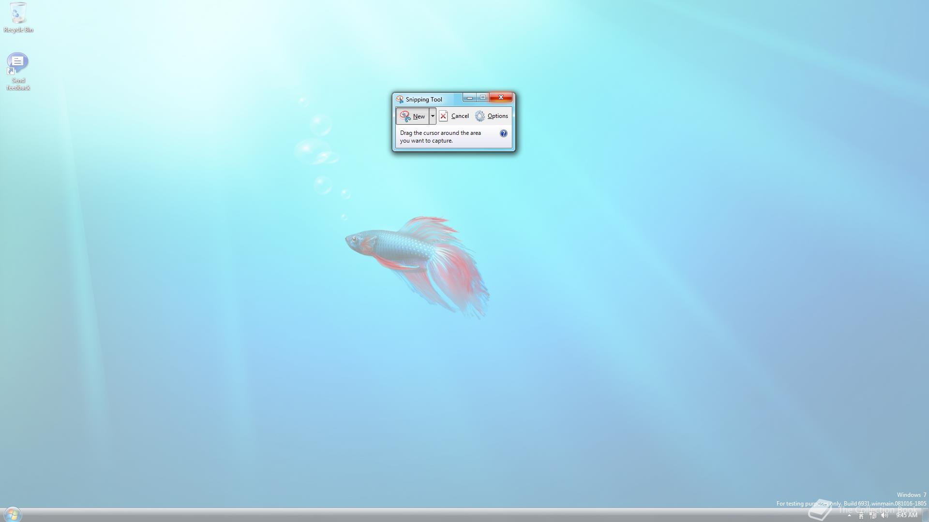Open the volume speaker tray icon

click(x=884, y=515)
